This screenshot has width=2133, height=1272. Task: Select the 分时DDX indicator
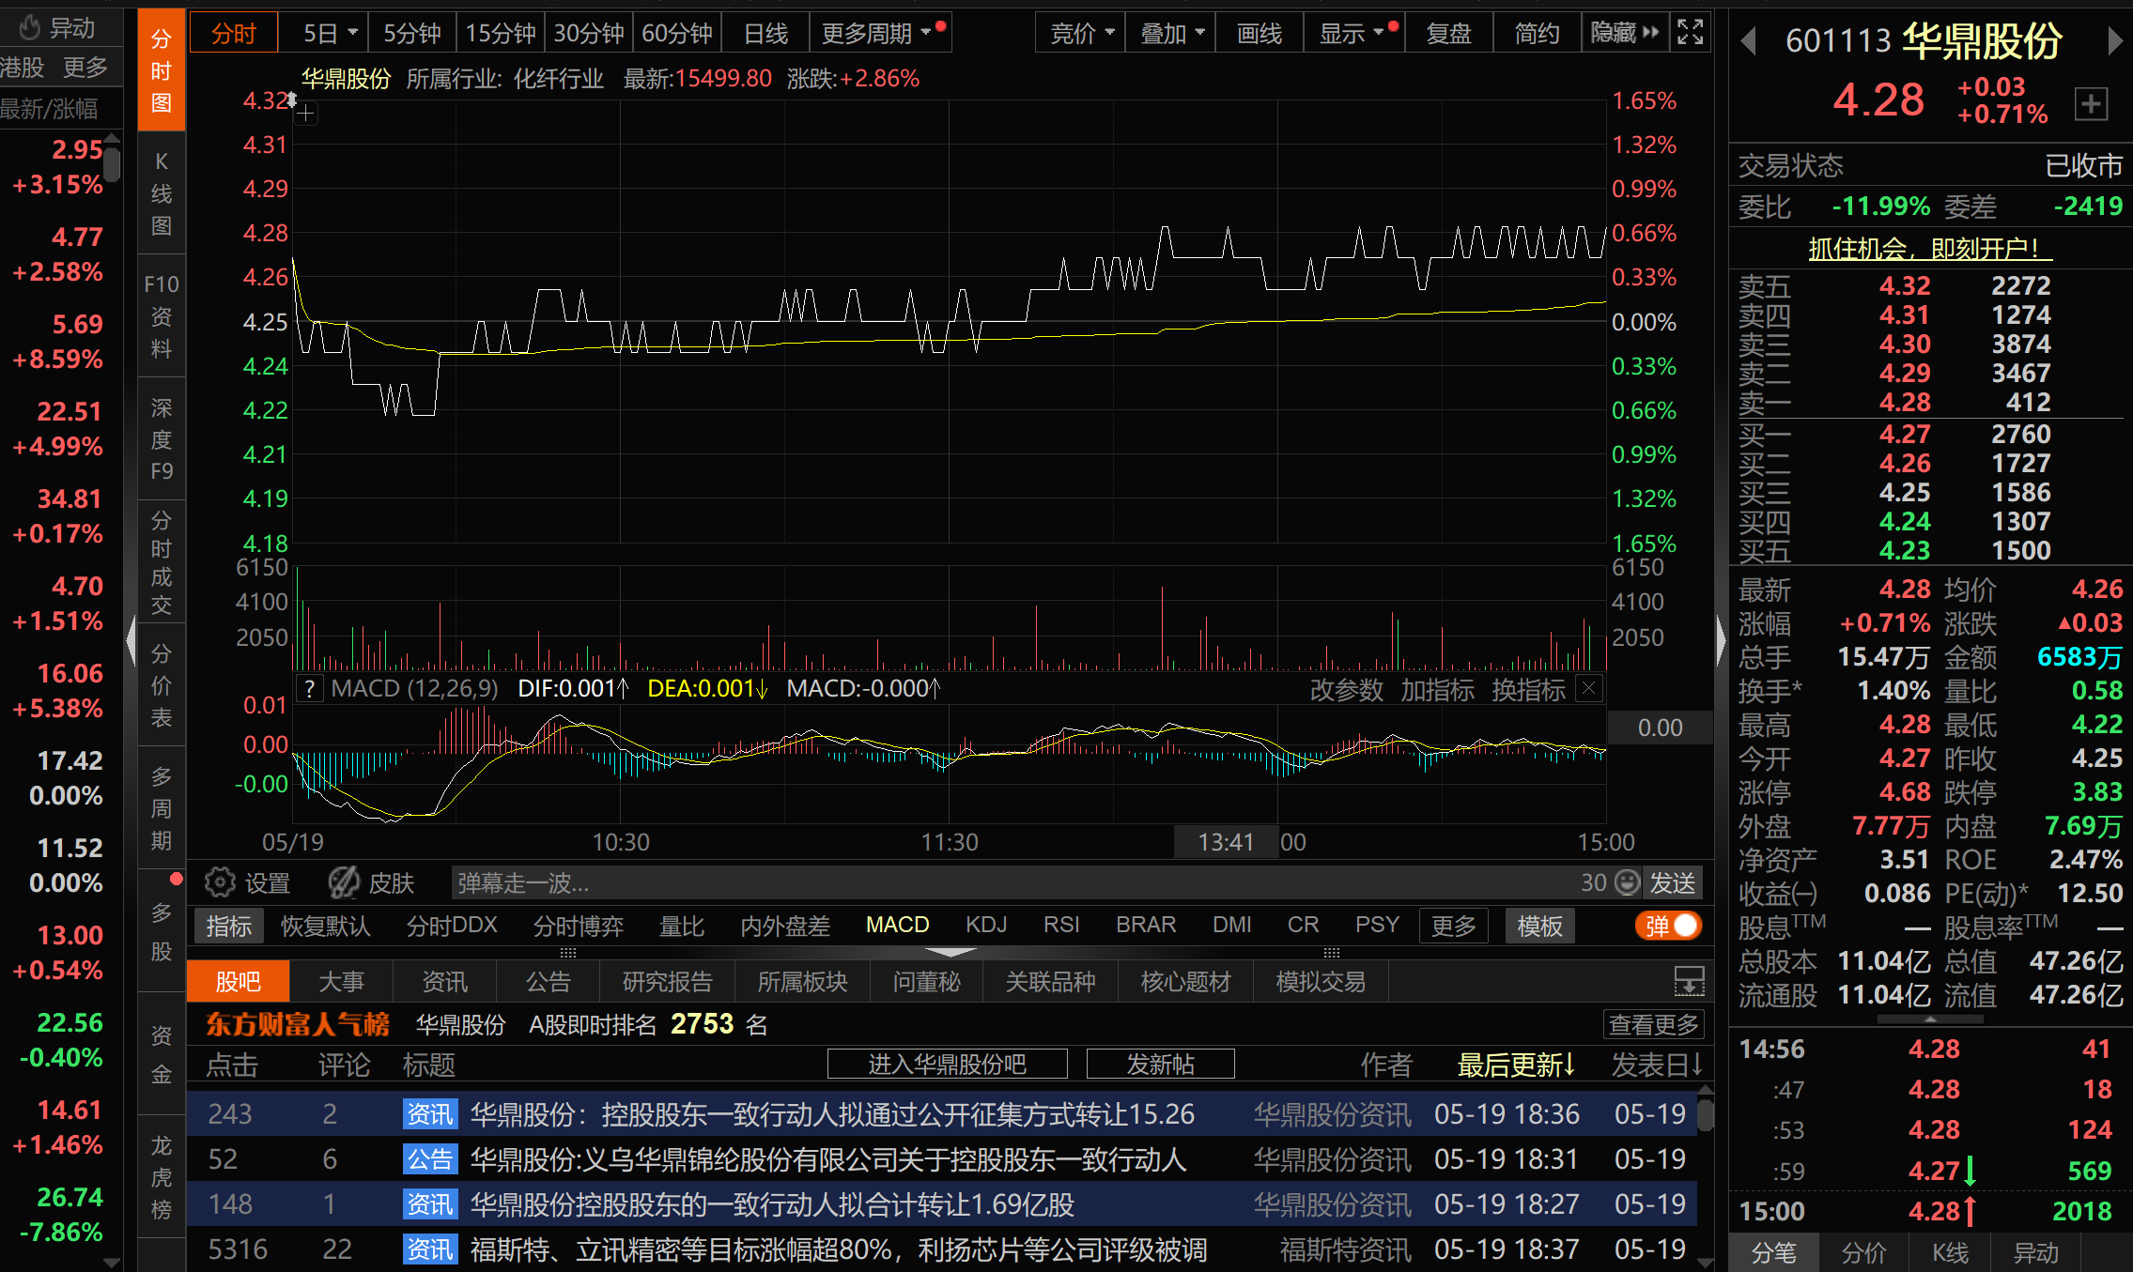point(452,926)
